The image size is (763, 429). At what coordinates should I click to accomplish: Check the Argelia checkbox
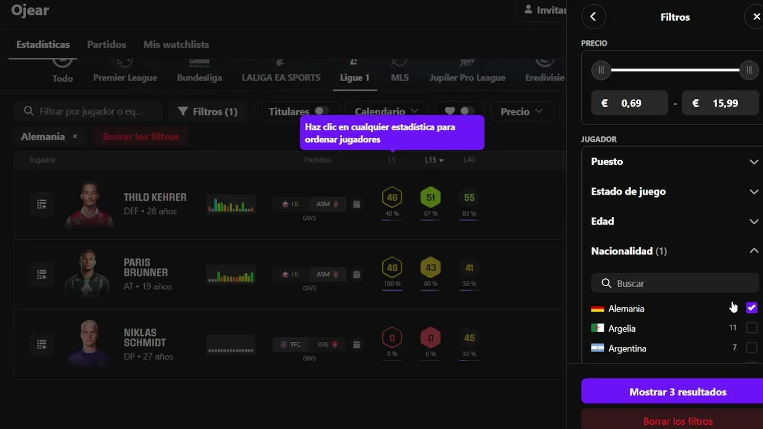tap(752, 328)
